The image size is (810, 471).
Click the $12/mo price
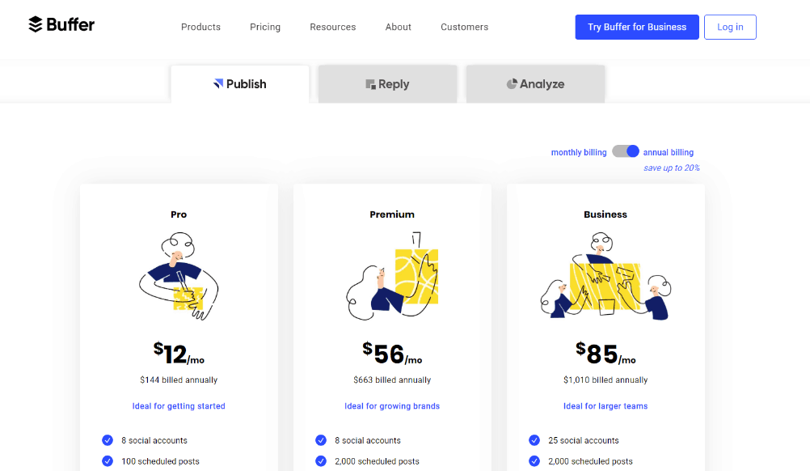pos(179,354)
